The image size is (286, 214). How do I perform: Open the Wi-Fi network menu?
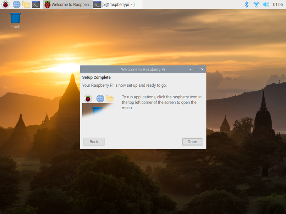click(256, 4)
